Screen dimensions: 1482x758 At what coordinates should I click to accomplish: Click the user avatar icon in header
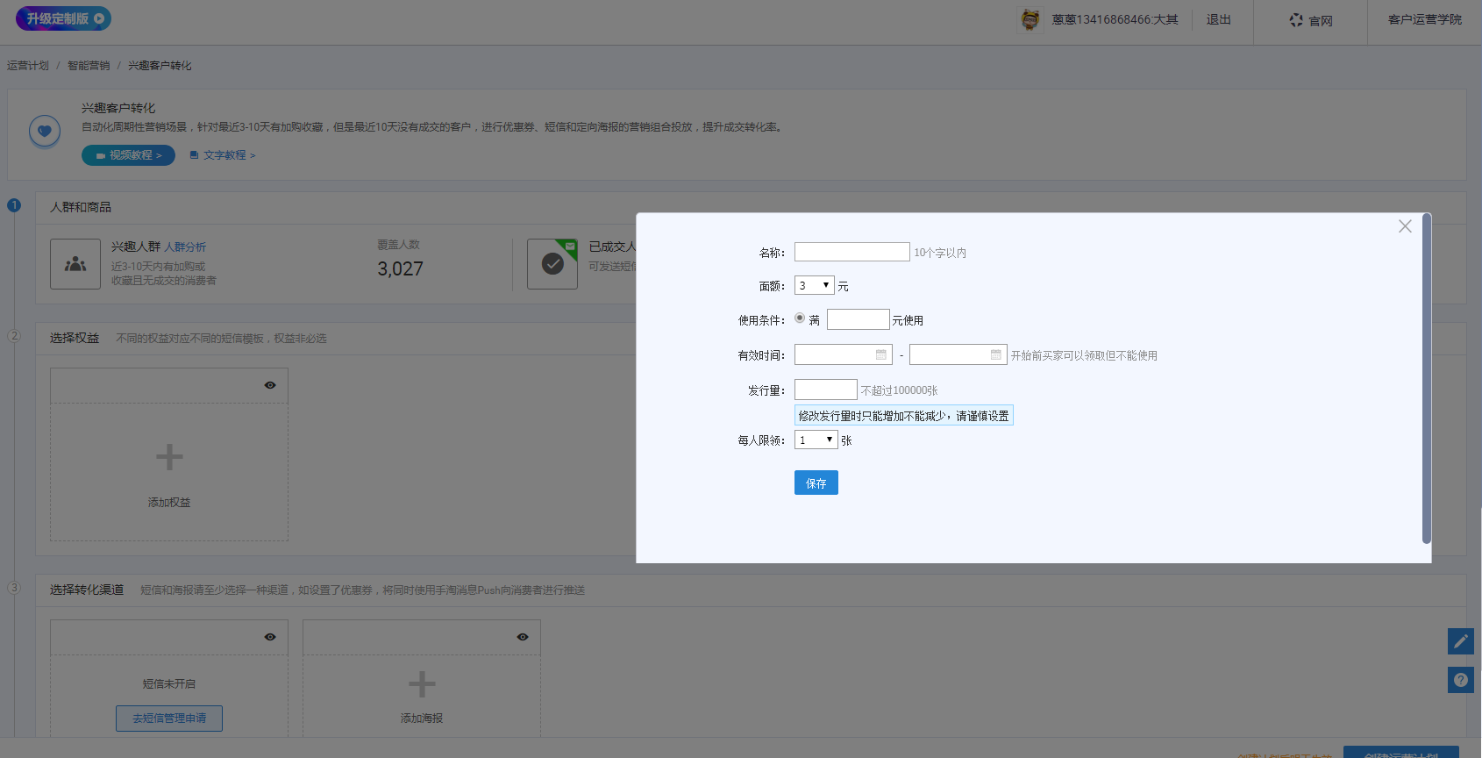click(x=1030, y=19)
